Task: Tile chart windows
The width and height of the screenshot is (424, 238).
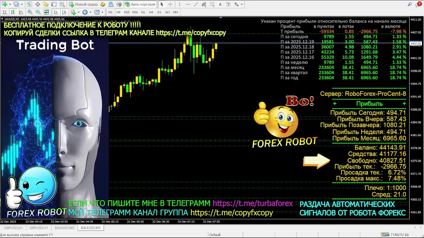Action: [x=46, y=12]
